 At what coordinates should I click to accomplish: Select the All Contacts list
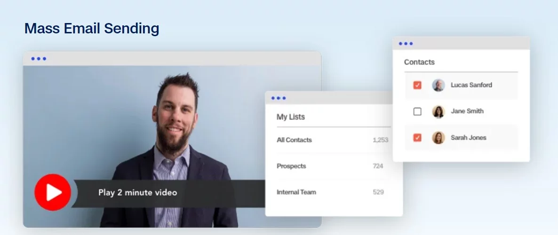pos(295,140)
